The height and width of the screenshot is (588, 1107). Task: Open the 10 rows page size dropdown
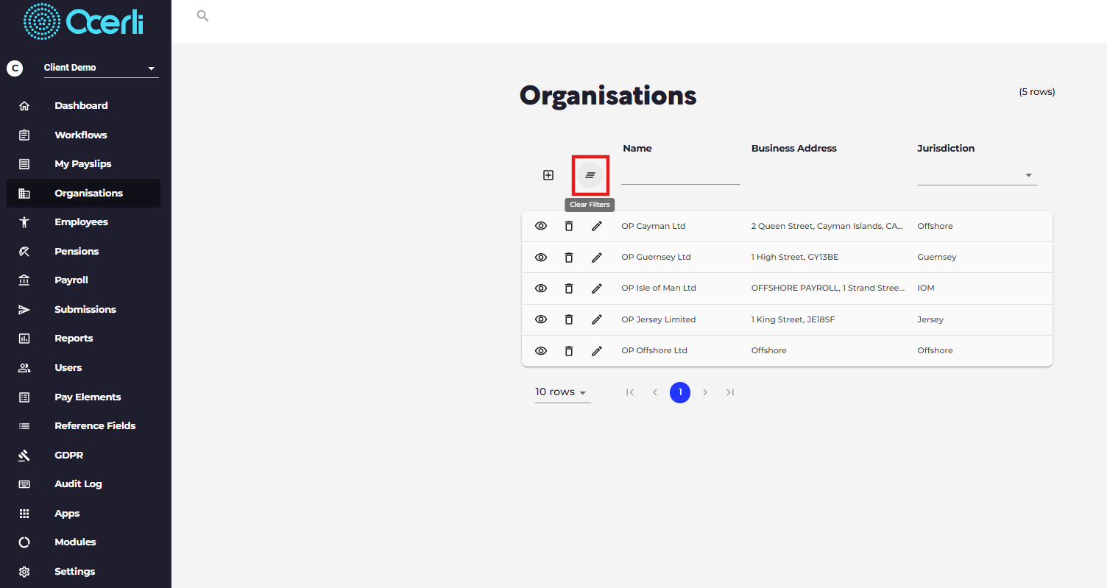click(x=562, y=392)
